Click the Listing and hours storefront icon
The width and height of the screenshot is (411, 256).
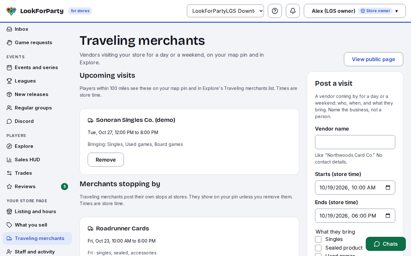pos(9,212)
